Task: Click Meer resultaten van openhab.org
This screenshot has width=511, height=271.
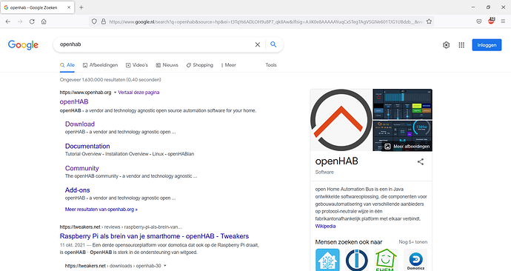Action: (101, 210)
